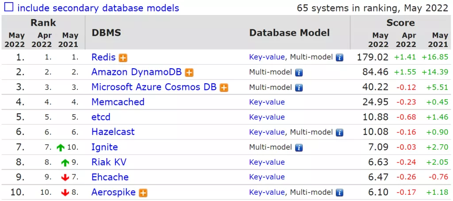
Task: Enable the include secondary database models checkbox
Action: click(x=8, y=8)
